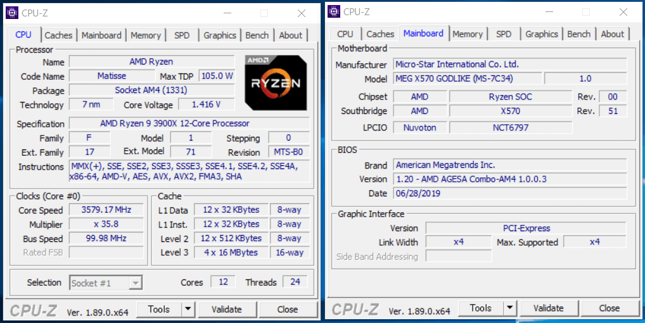Click Graphic Interface Version PCI-Express
Screen dimensions: 645x323
[526, 228]
